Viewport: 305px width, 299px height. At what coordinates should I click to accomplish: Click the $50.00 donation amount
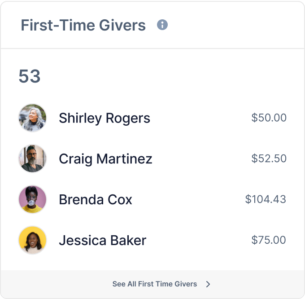pyautogui.click(x=269, y=118)
